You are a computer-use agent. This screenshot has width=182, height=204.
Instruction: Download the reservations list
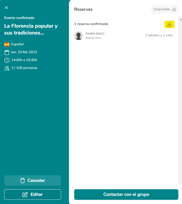[169, 24]
